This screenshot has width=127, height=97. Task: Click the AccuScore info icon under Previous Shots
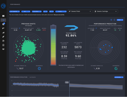coord(20,28)
